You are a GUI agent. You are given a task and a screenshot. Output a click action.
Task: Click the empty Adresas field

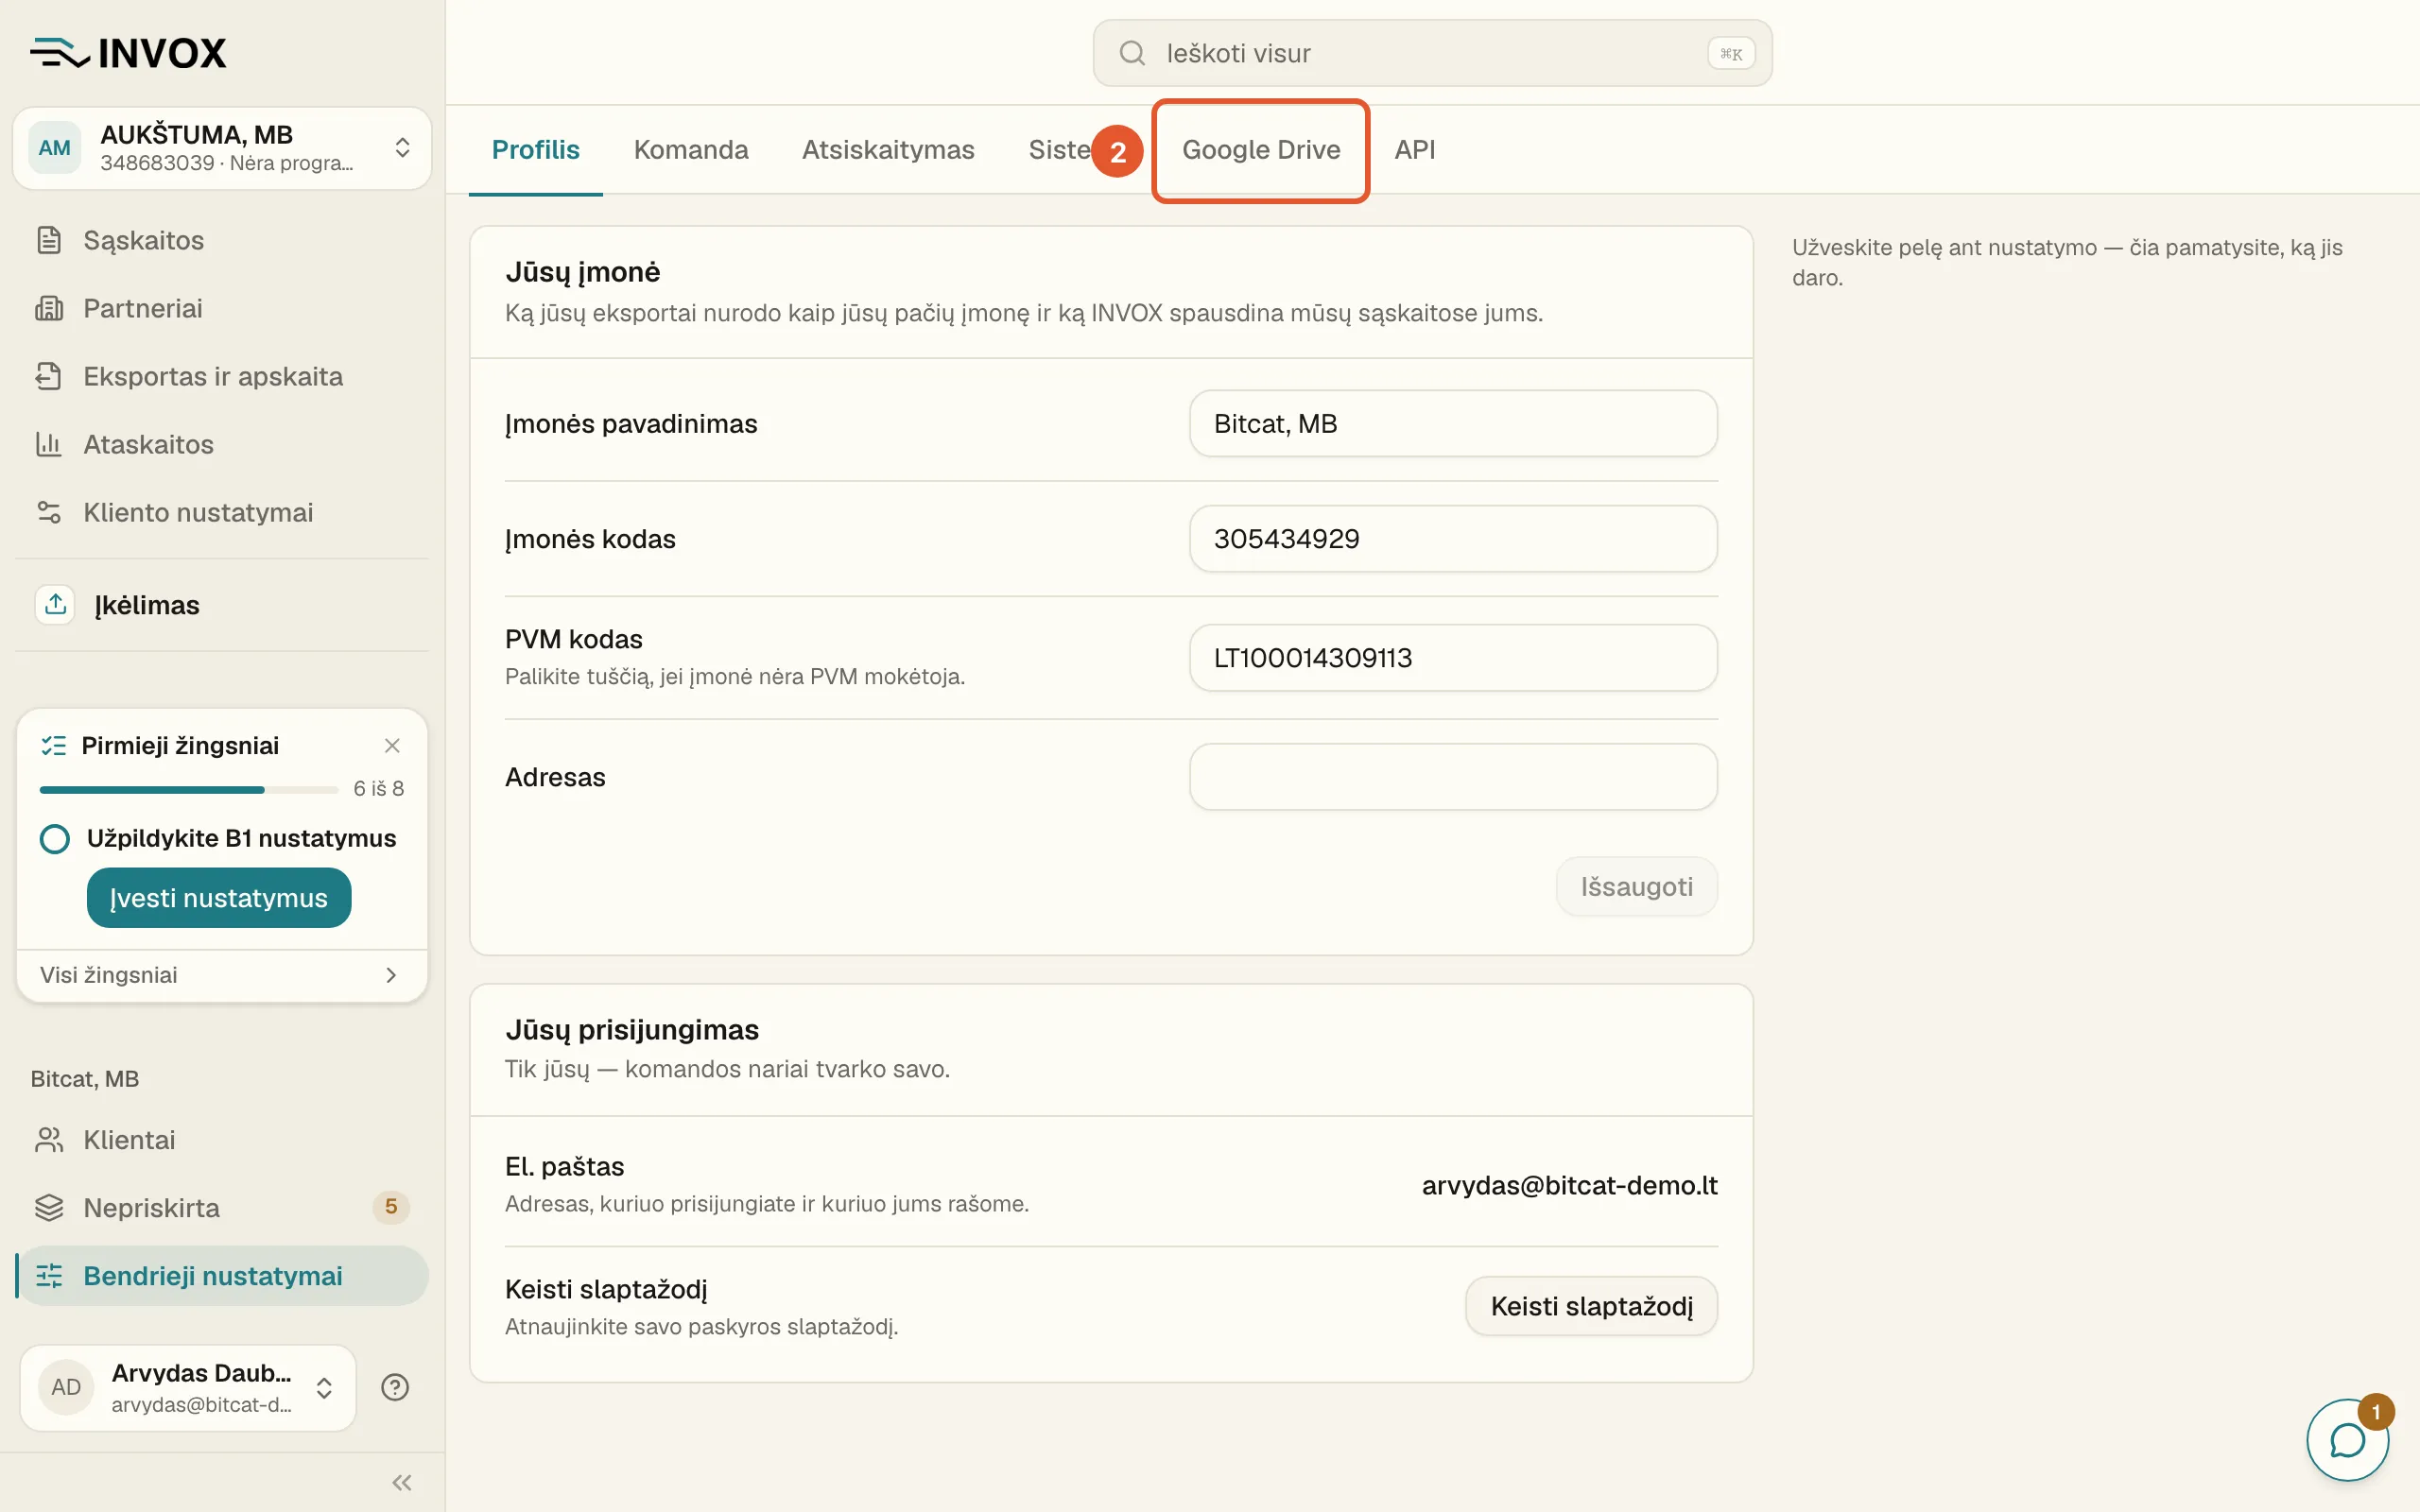1453,777
